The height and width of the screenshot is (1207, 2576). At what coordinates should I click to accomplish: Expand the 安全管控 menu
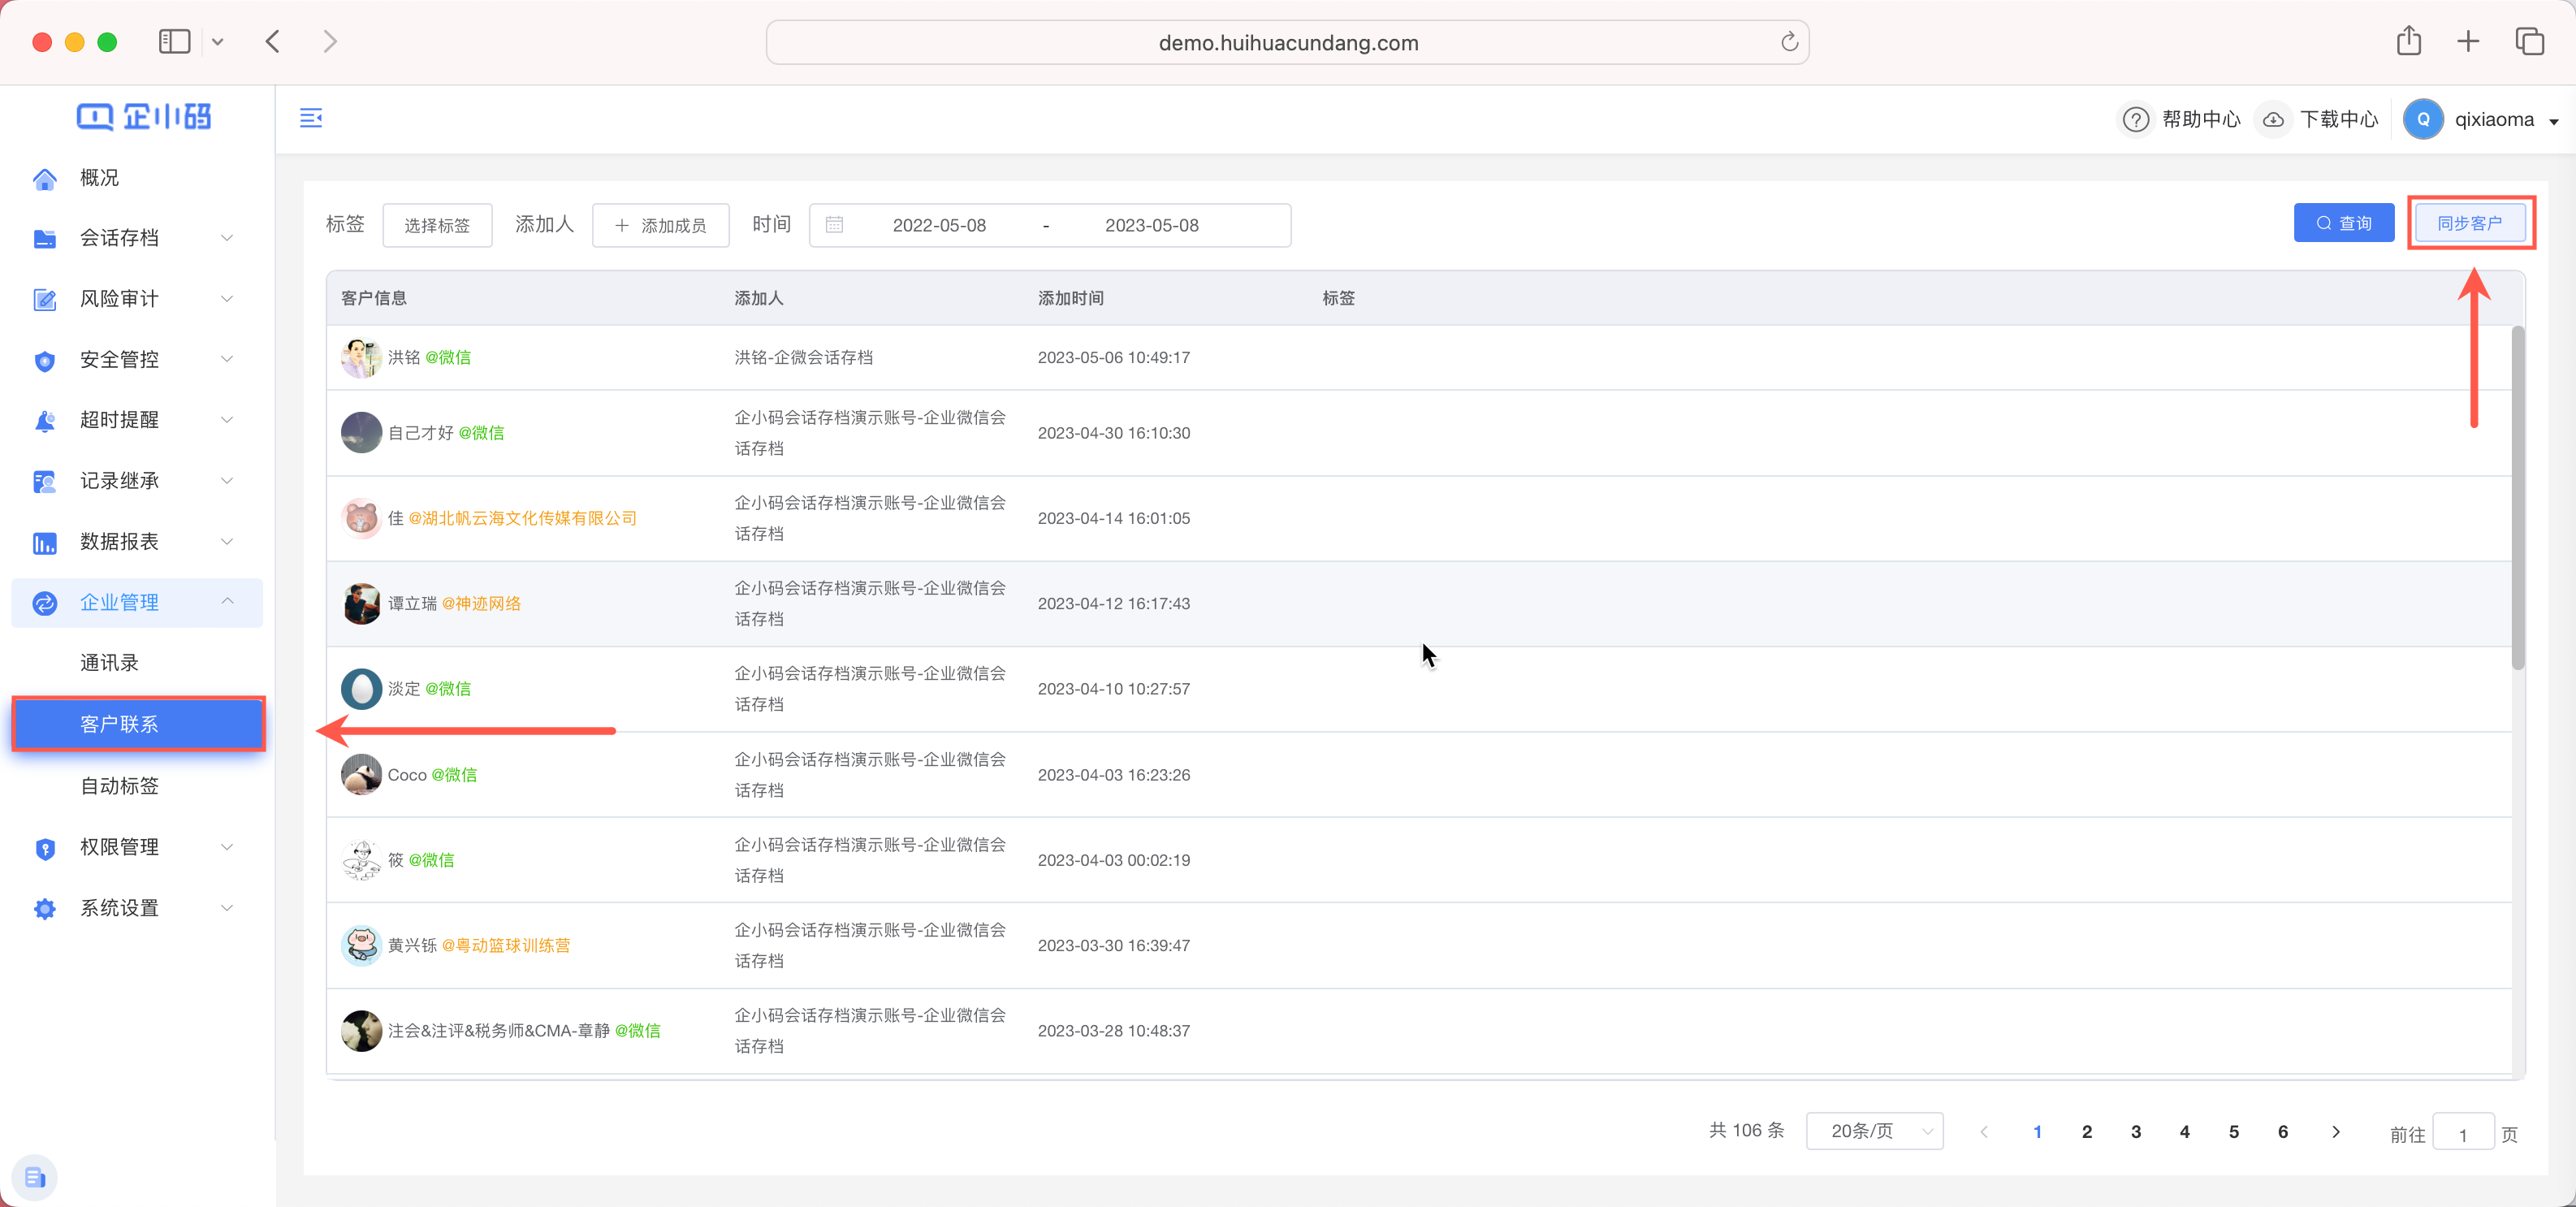[x=227, y=359]
